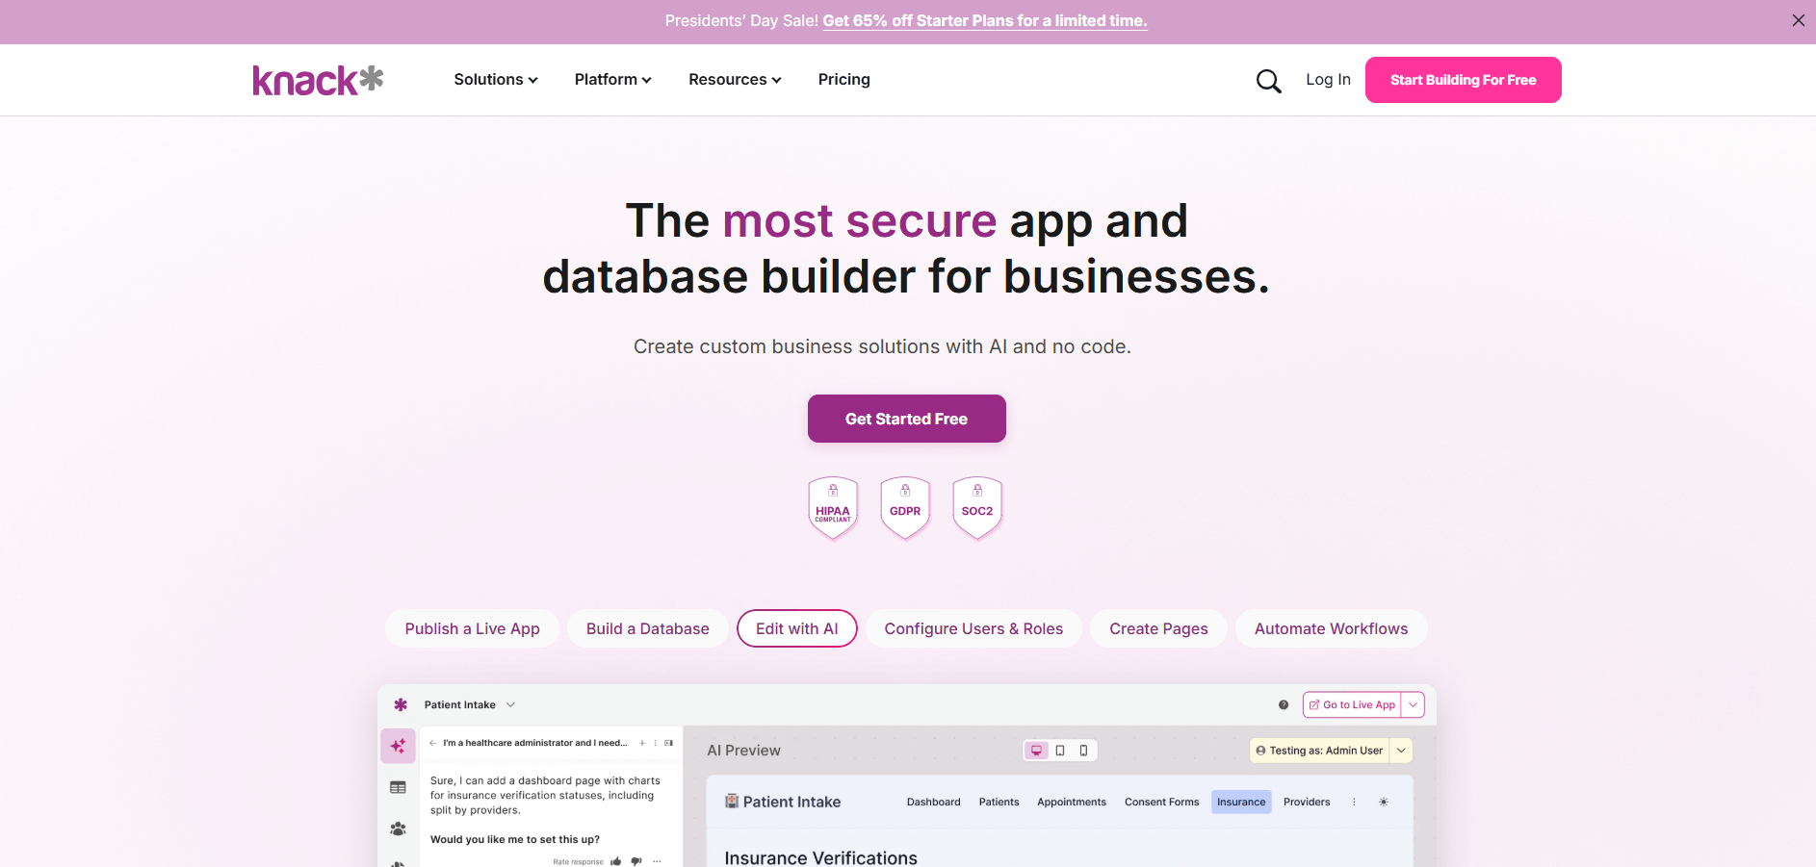Select the Publish a Live App tab

coord(472,628)
